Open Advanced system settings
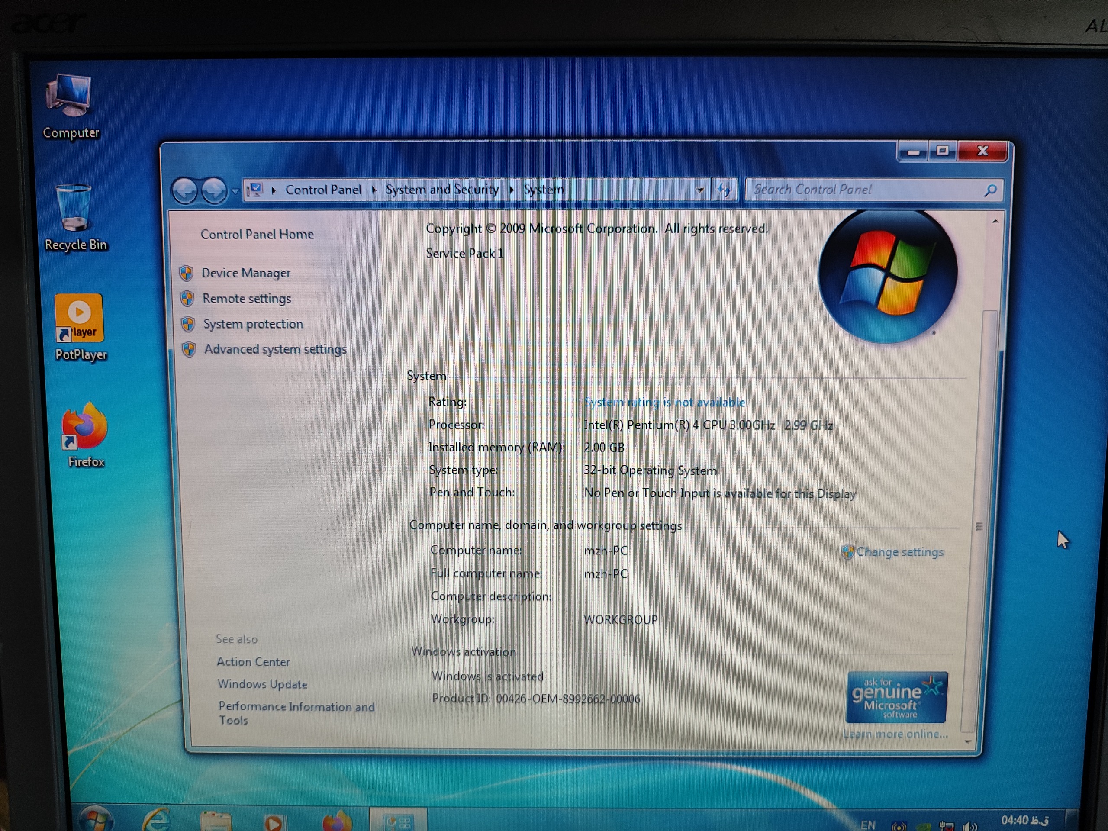Image resolution: width=1108 pixels, height=831 pixels. click(x=275, y=349)
